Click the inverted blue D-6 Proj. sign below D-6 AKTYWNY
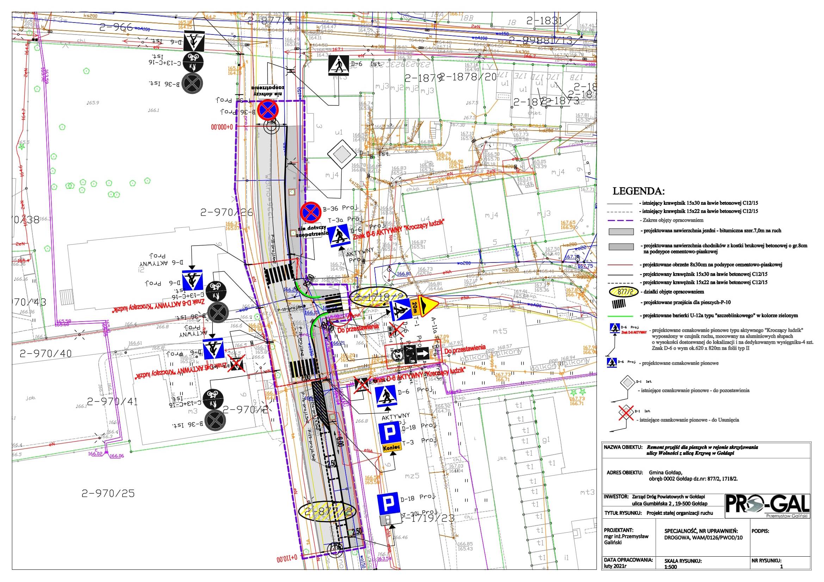824x582 pixels. click(x=193, y=281)
